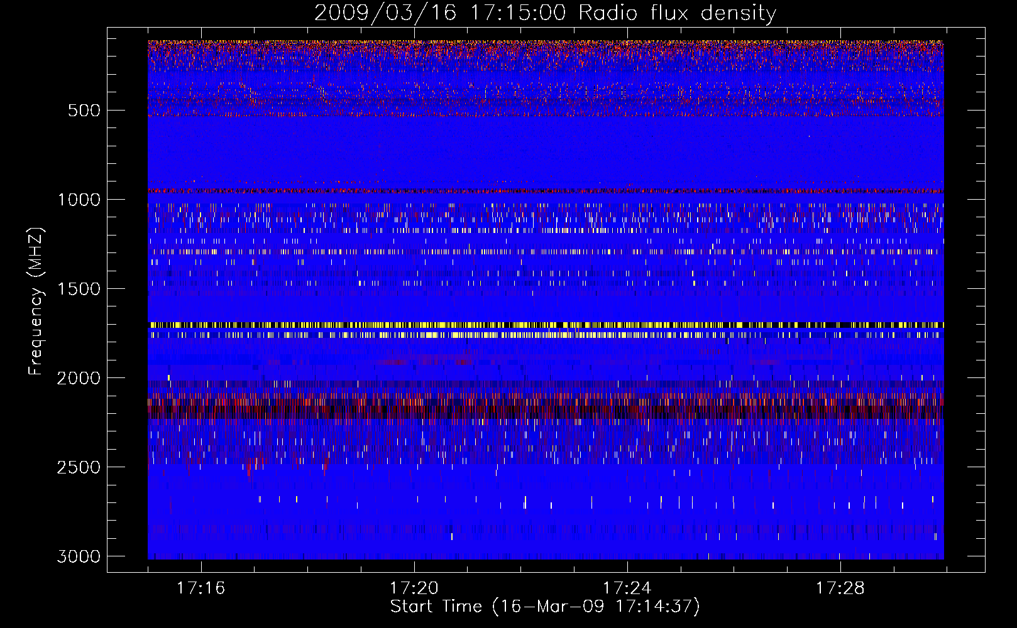Click the 17:28 time tick label
Image resolution: width=1017 pixels, height=628 pixels.
pos(840,588)
